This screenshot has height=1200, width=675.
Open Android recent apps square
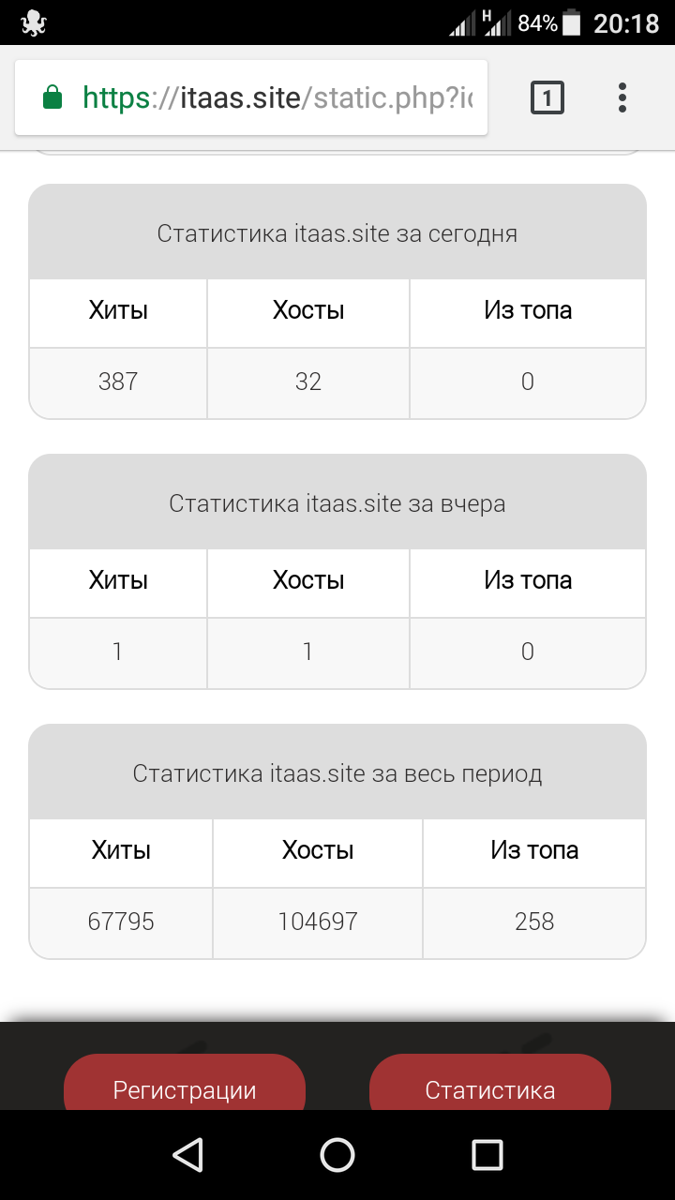[x=487, y=1154]
